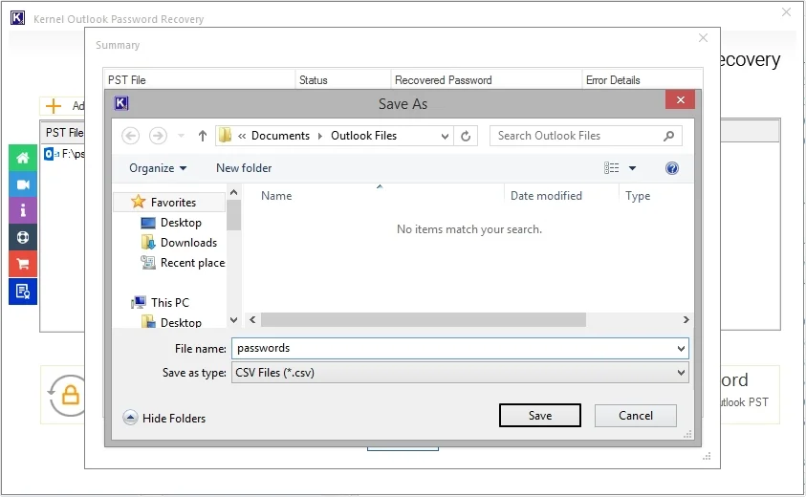Sort by Date modified column header
This screenshot has height=497, width=806.
(546, 196)
